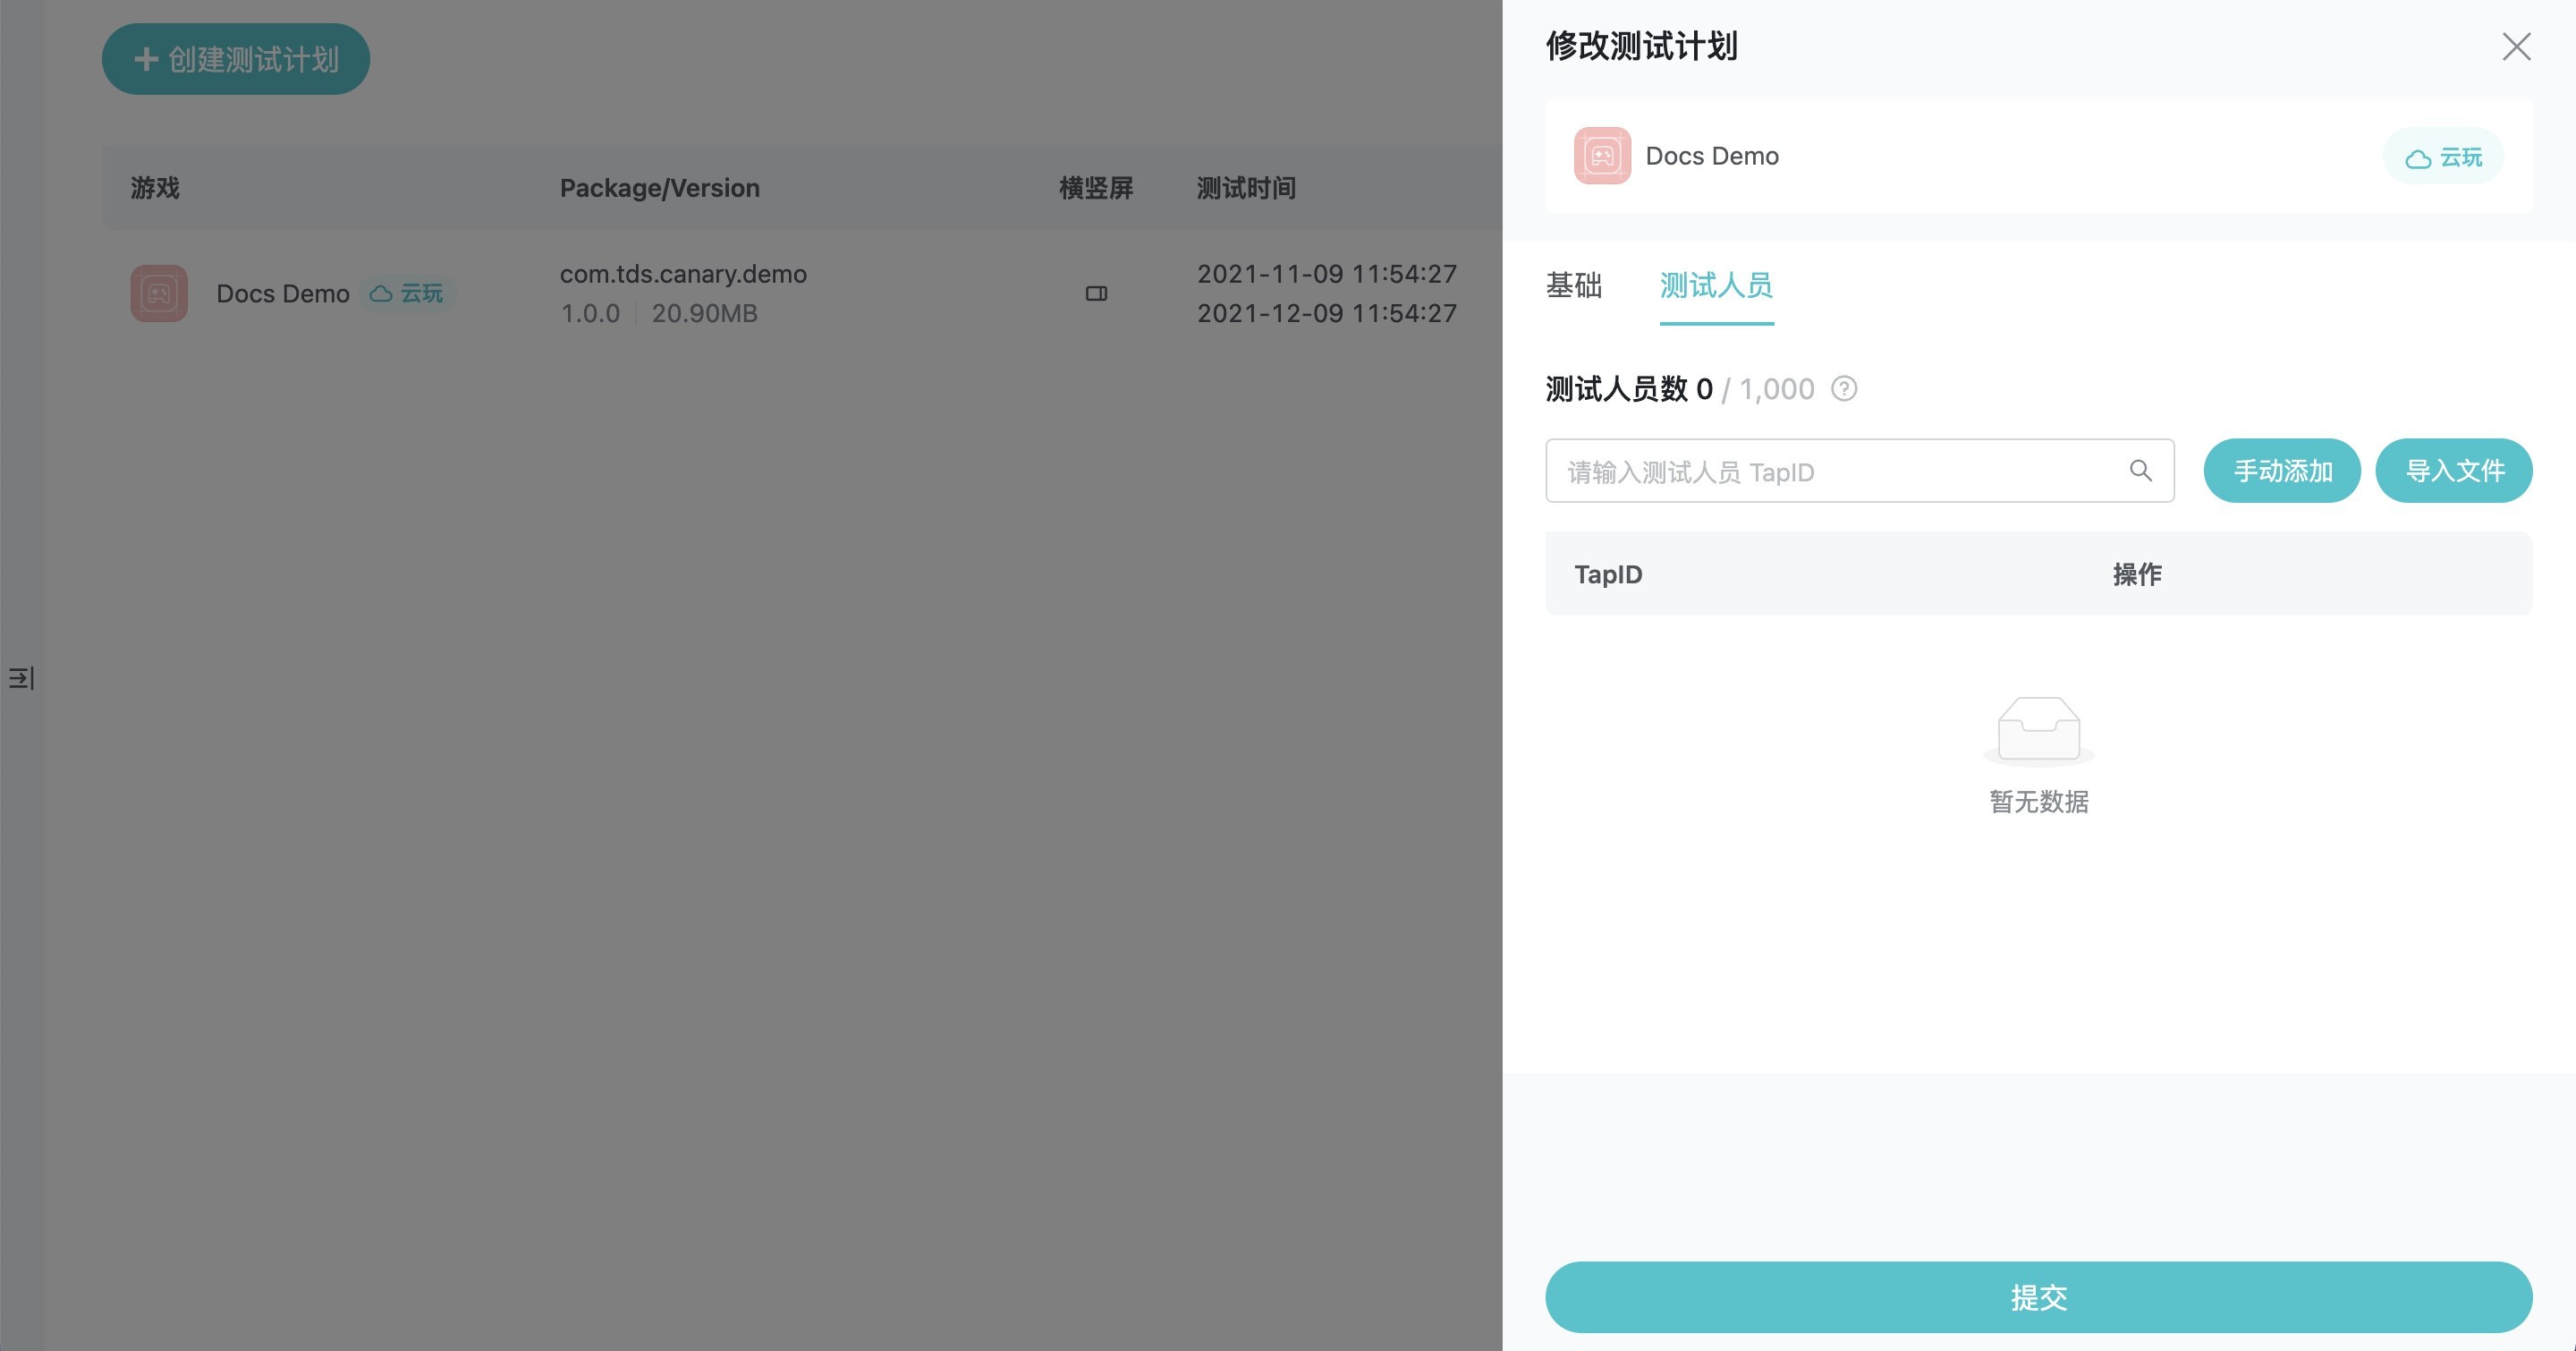Click the 1,000 limit text

(x=1777, y=389)
